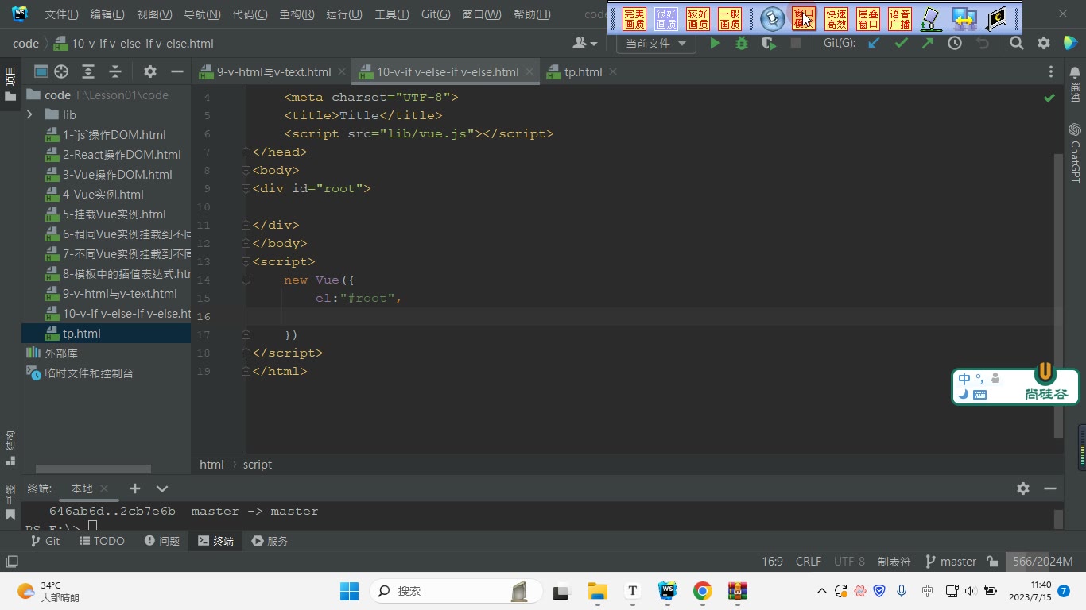Image resolution: width=1086 pixels, height=610 pixels.
Task: Select 完美画质 quality option in floating toolbar
Action: coord(634,19)
